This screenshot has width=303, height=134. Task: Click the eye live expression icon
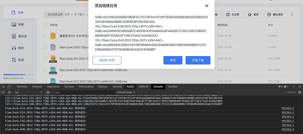click(48, 92)
